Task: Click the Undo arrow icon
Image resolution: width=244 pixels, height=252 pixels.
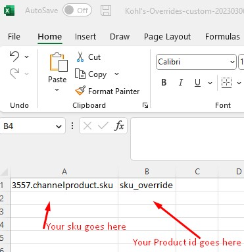Action: (x=14, y=57)
